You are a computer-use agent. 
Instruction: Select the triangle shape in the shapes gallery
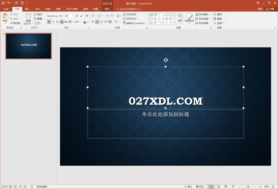click(x=155, y=18)
